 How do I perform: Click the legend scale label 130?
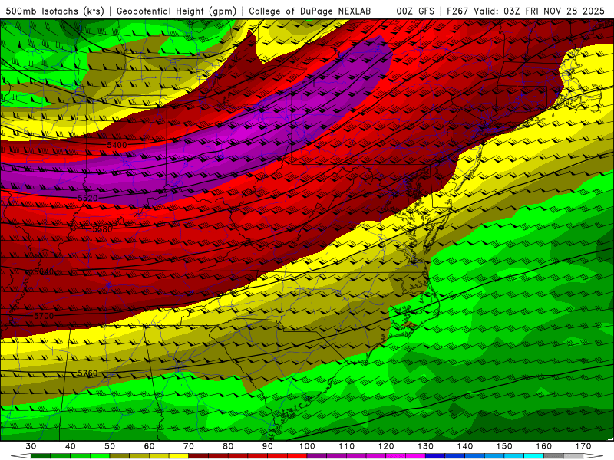pyautogui.click(x=426, y=446)
